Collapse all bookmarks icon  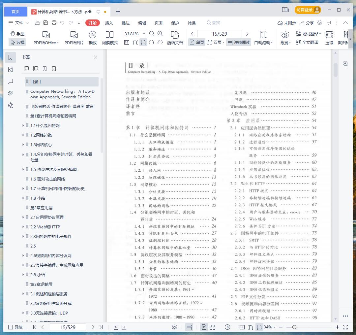point(36,68)
